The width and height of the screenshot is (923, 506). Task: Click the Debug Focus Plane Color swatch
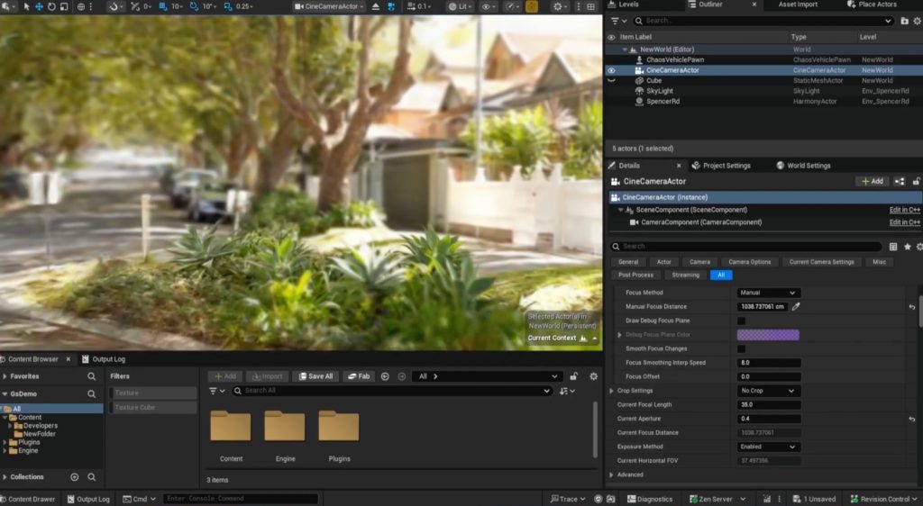tap(768, 335)
